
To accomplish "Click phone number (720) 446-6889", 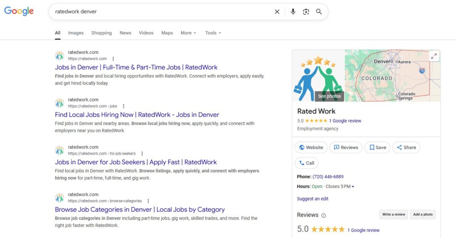I will pos(328,176).
